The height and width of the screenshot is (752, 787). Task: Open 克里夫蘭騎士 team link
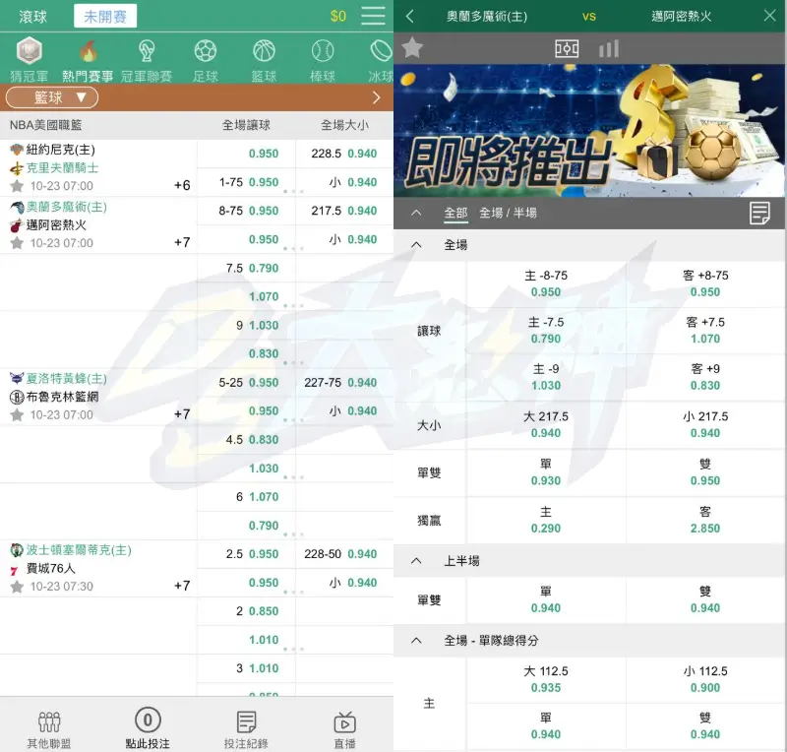click(62, 167)
